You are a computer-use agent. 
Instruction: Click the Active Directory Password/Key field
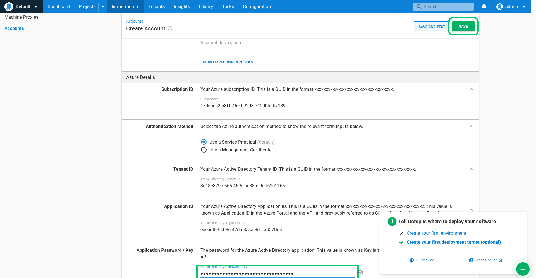pyautogui.click(x=277, y=274)
